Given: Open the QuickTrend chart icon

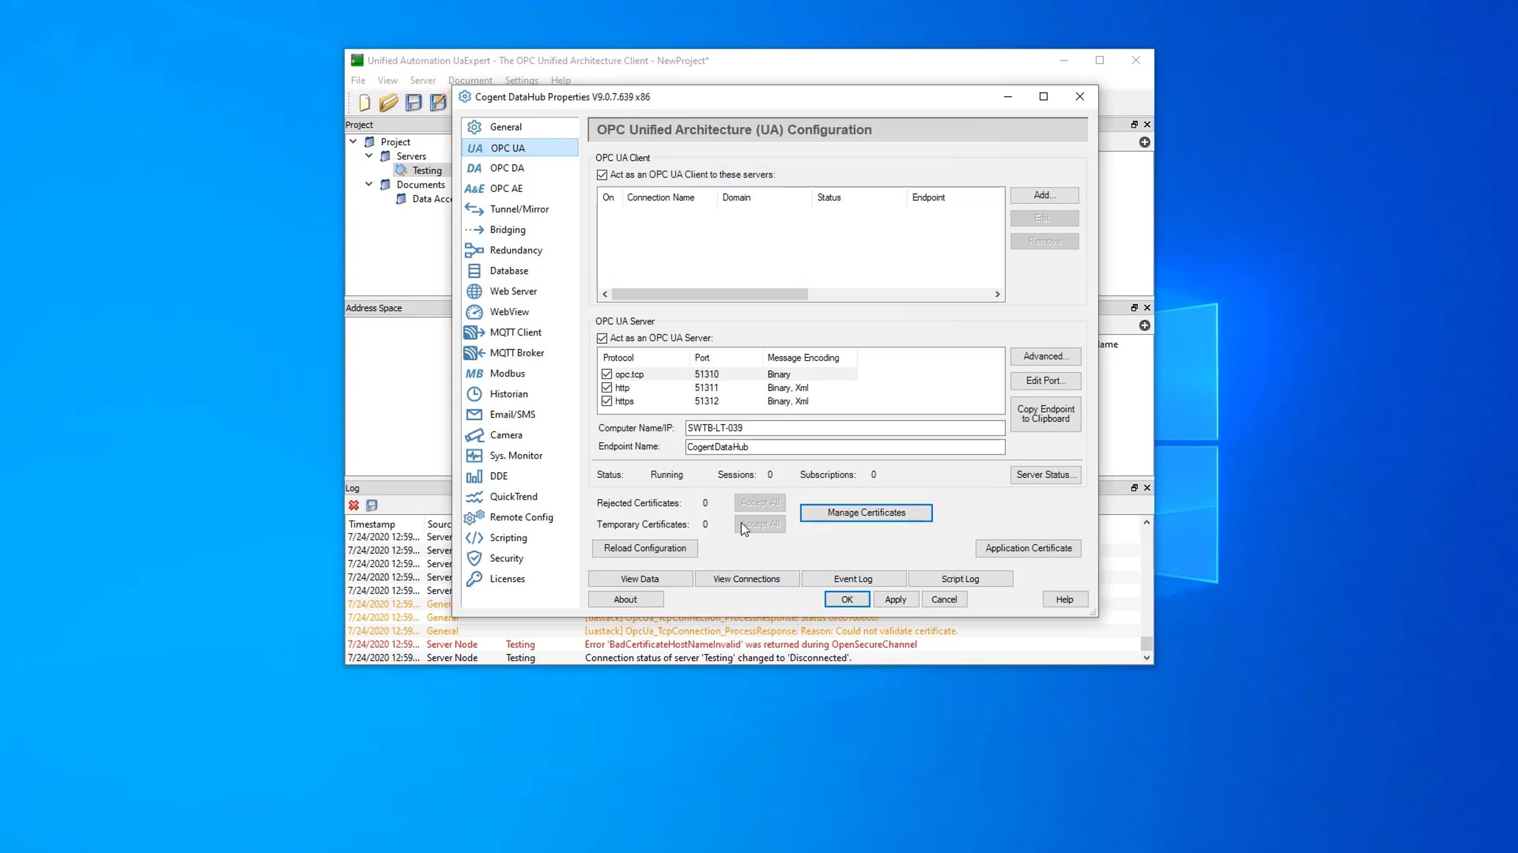Looking at the screenshot, I should point(474,497).
